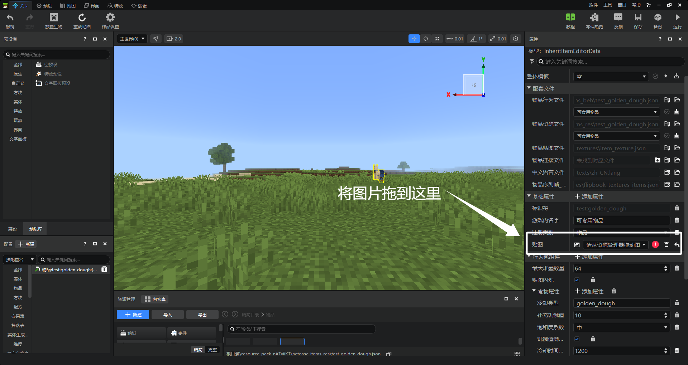This screenshot has width=688, height=365.
Task: Select 物品:test:golden_dough item in config list
Action: pyautogui.click(x=71, y=269)
